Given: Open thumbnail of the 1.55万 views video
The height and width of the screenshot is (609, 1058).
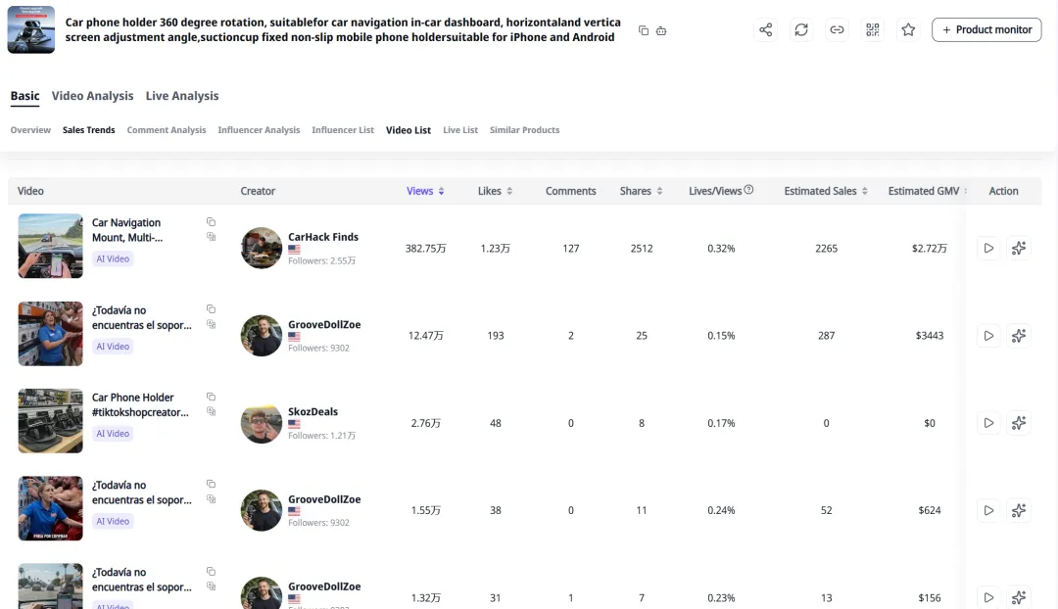Looking at the screenshot, I should (x=51, y=508).
